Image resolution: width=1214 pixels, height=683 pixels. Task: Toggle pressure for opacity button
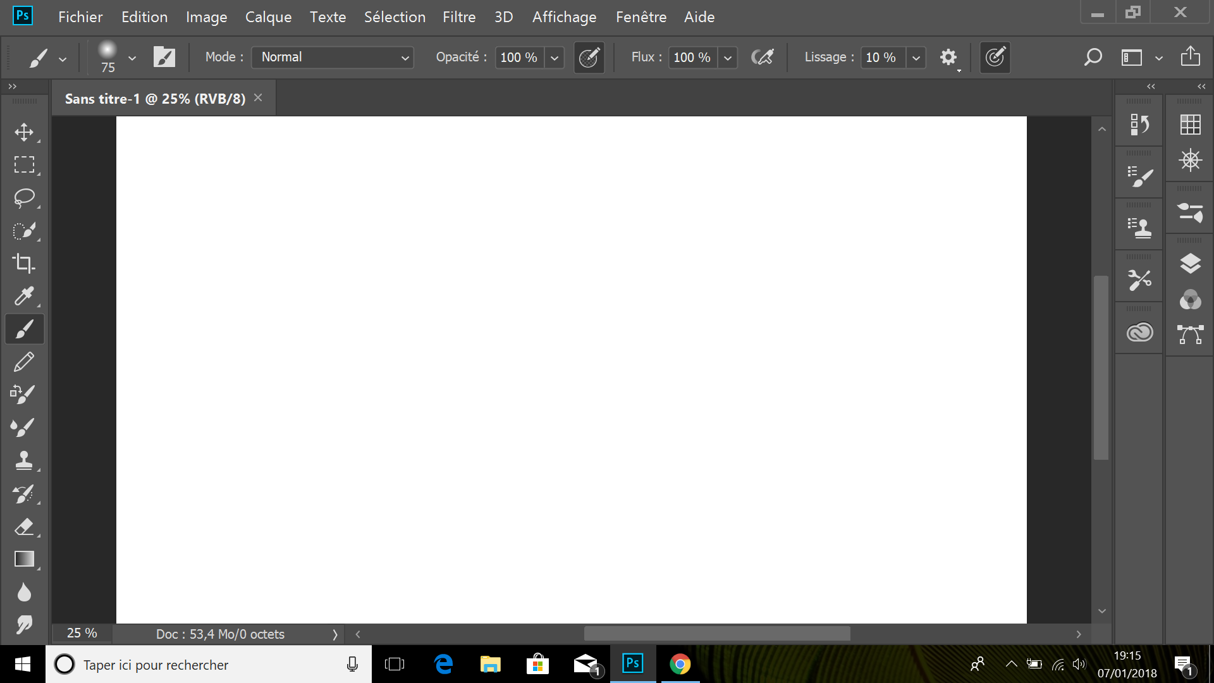589,58
